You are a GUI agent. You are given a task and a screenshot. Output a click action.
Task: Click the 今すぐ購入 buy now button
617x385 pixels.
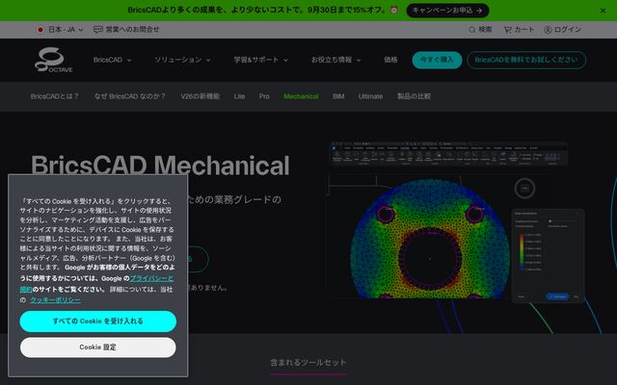[x=437, y=60]
